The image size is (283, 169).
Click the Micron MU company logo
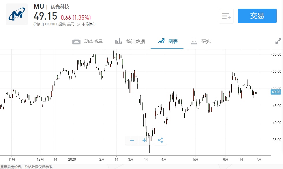pyautogui.click(x=17, y=14)
